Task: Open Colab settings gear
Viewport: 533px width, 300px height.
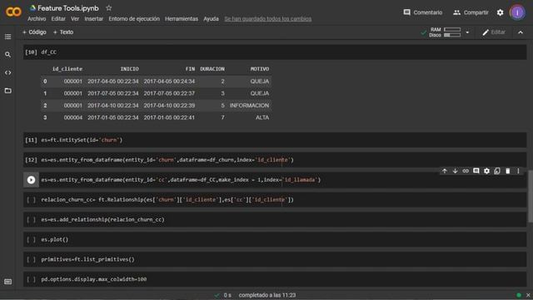Action: [x=500, y=12]
